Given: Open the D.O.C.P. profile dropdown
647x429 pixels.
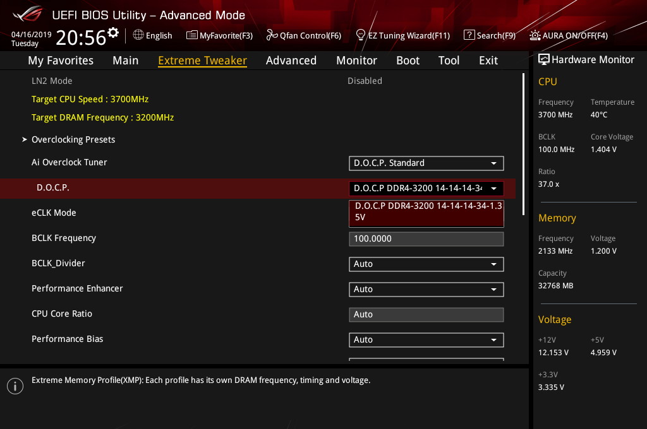Looking at the screenshot, I should [426, 189].
